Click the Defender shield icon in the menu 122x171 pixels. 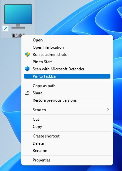click(27, 69)
